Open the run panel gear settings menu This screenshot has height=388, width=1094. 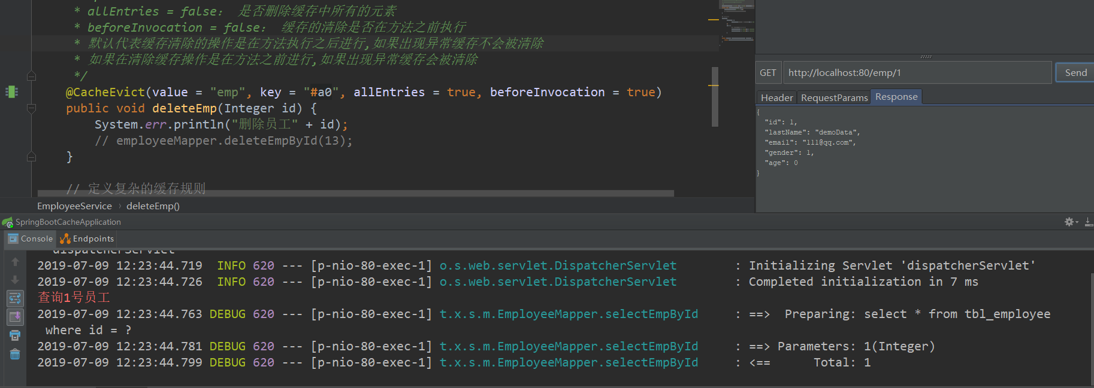(x=1071, y=222)
